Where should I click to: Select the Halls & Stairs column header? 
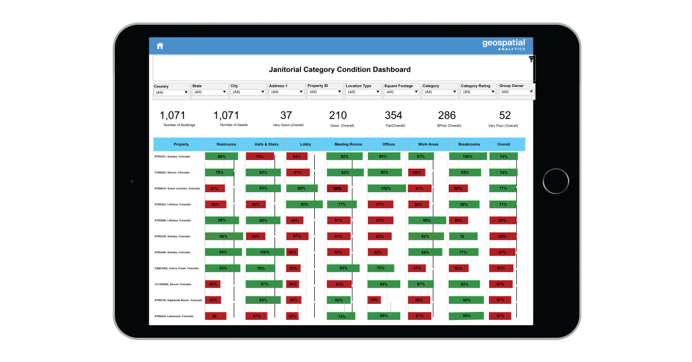(266, 144)
